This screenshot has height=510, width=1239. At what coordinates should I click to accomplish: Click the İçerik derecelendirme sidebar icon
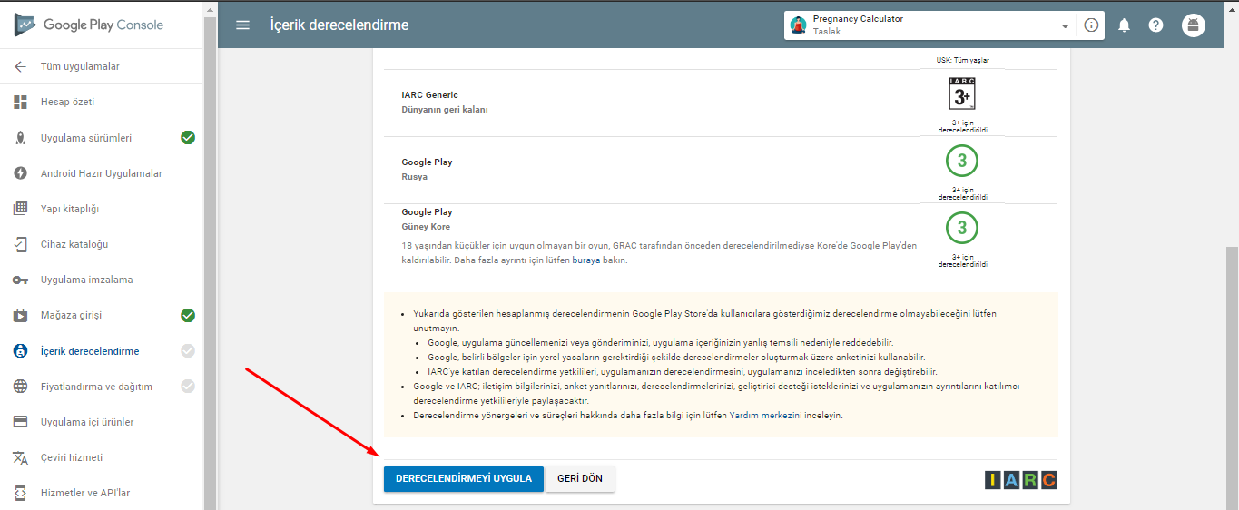coord(20,350)
